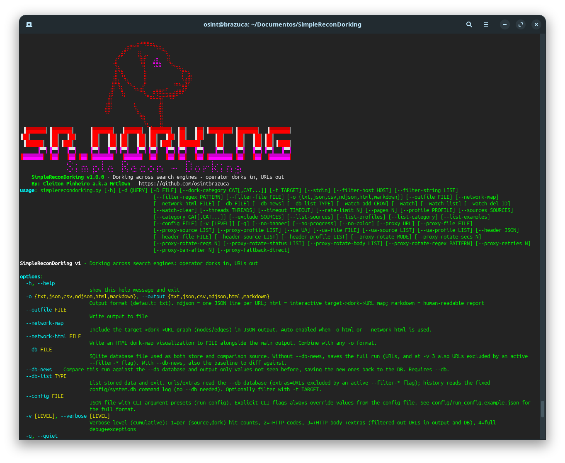The width and height of the screenshot is (565, 463).
Task: Click '--network-map' in the options list
Action: (45, 323)
